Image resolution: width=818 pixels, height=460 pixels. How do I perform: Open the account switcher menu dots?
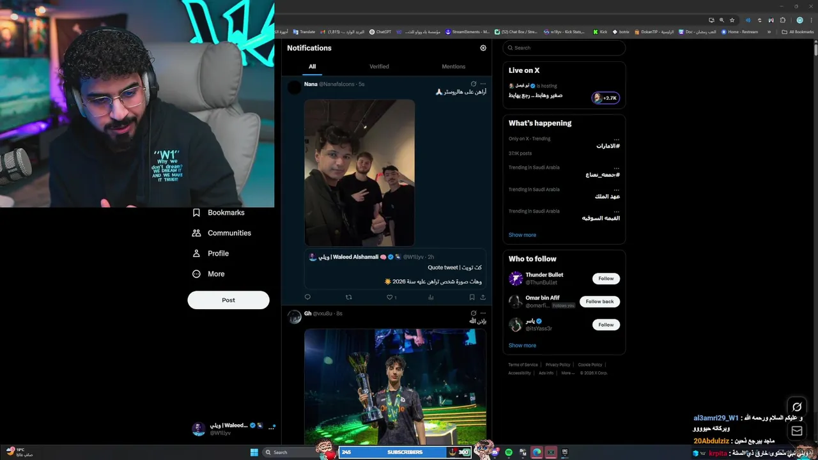pyautogui.click(x=271, y=427)
